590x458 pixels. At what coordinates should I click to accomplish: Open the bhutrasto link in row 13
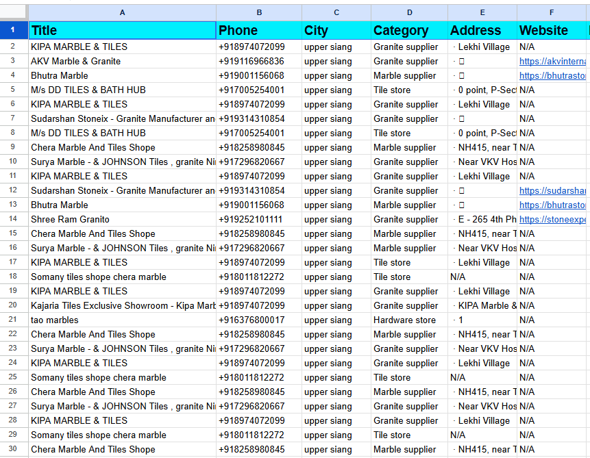pos(552,205)
